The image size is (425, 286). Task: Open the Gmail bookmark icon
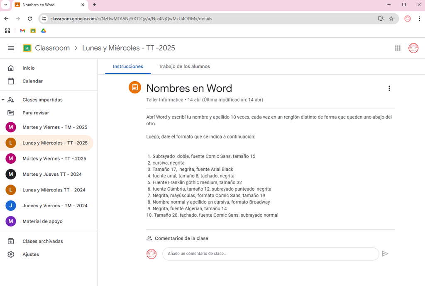tap(22, 31)
